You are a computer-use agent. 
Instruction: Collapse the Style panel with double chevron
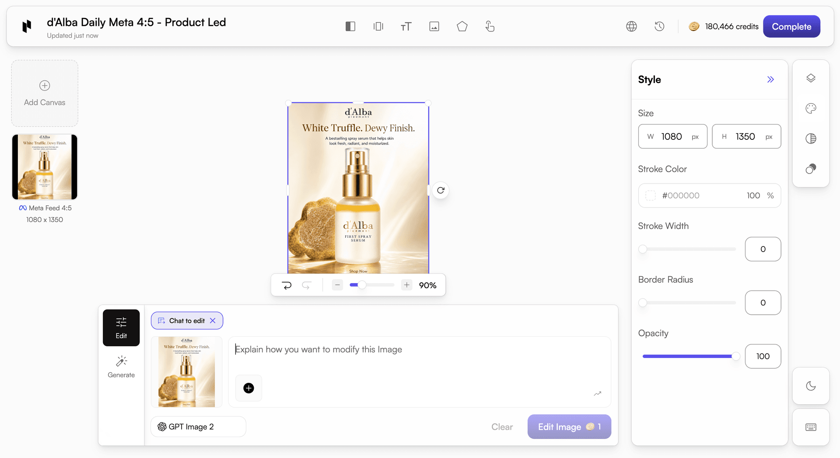click(x=770, y=80)
